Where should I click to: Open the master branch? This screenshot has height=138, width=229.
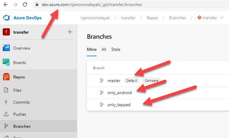coord(114,81)
